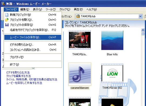This screenshot has height=106, width=146.
Task: Open the ヘルプ(H) menu
Action: pyautogui.click(x=92, y=9)
